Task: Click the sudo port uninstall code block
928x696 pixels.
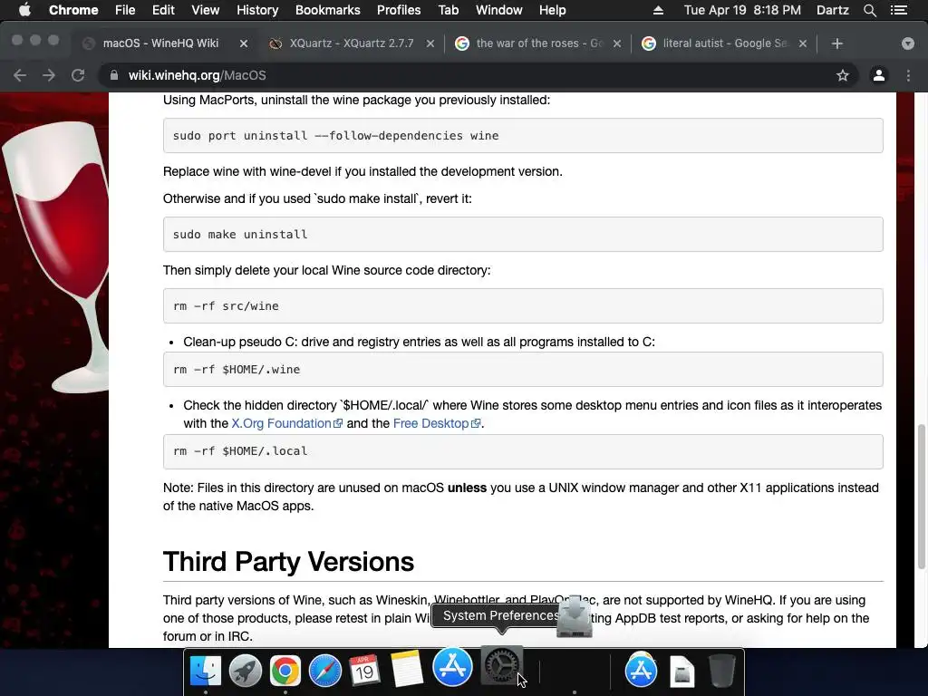Action: click(x=523, y=136)
